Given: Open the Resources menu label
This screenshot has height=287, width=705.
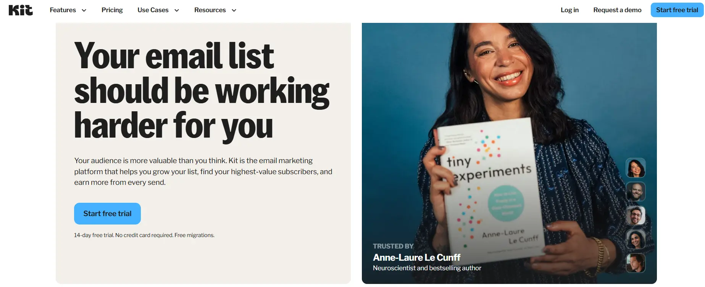Looking at the screenshot, I should tap(210, 10).
